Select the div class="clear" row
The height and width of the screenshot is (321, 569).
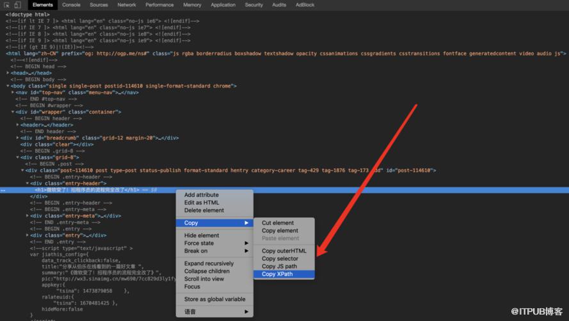57,145
